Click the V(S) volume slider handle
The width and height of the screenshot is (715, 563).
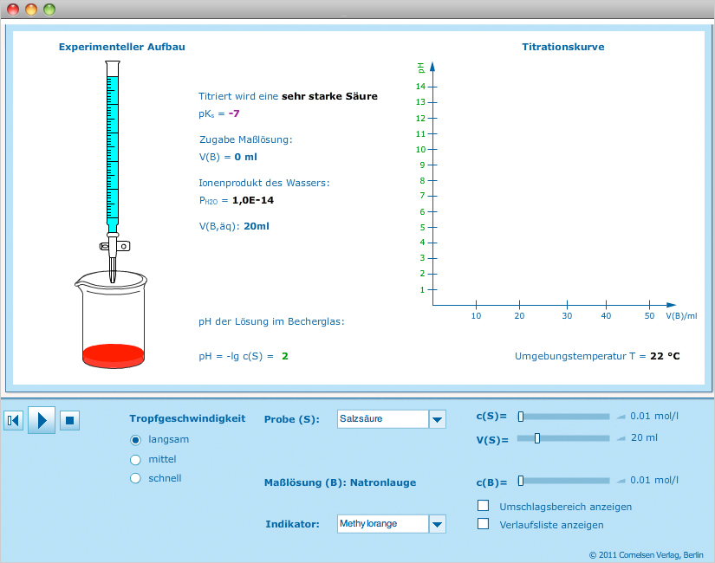(x=537, y=438)
